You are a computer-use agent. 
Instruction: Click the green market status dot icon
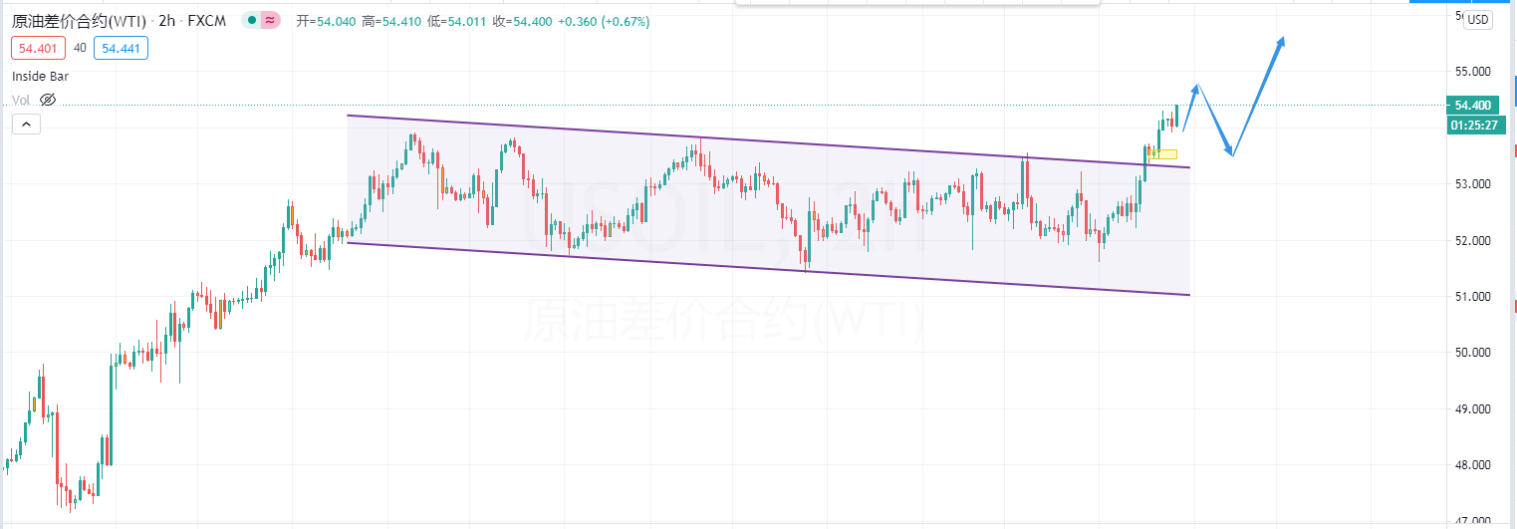point(254,21)
